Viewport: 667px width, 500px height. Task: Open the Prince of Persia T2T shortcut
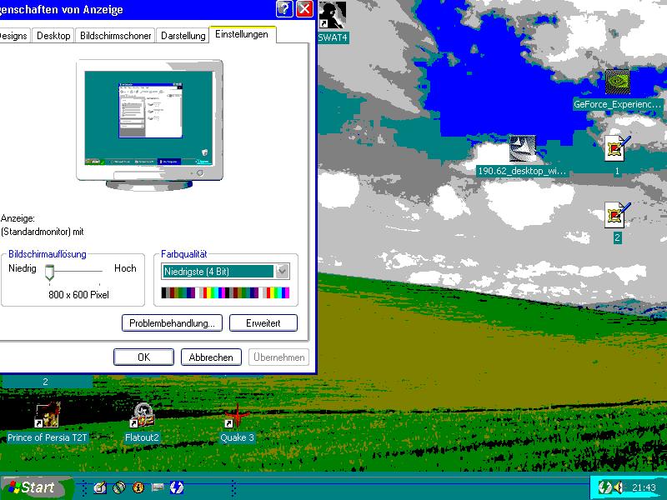pyautogui.click(x=48, y=415)
